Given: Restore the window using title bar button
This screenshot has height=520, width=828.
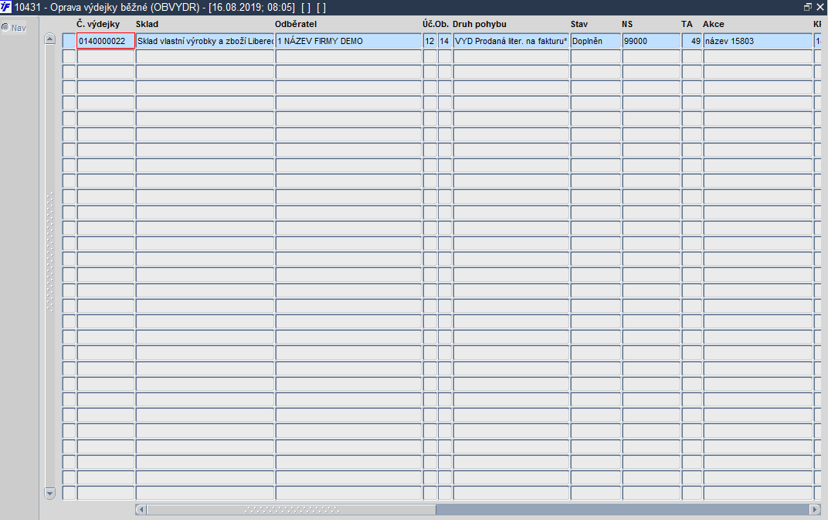Looking at the screenshot, I should pyautogui.click(x=808, y=7).
